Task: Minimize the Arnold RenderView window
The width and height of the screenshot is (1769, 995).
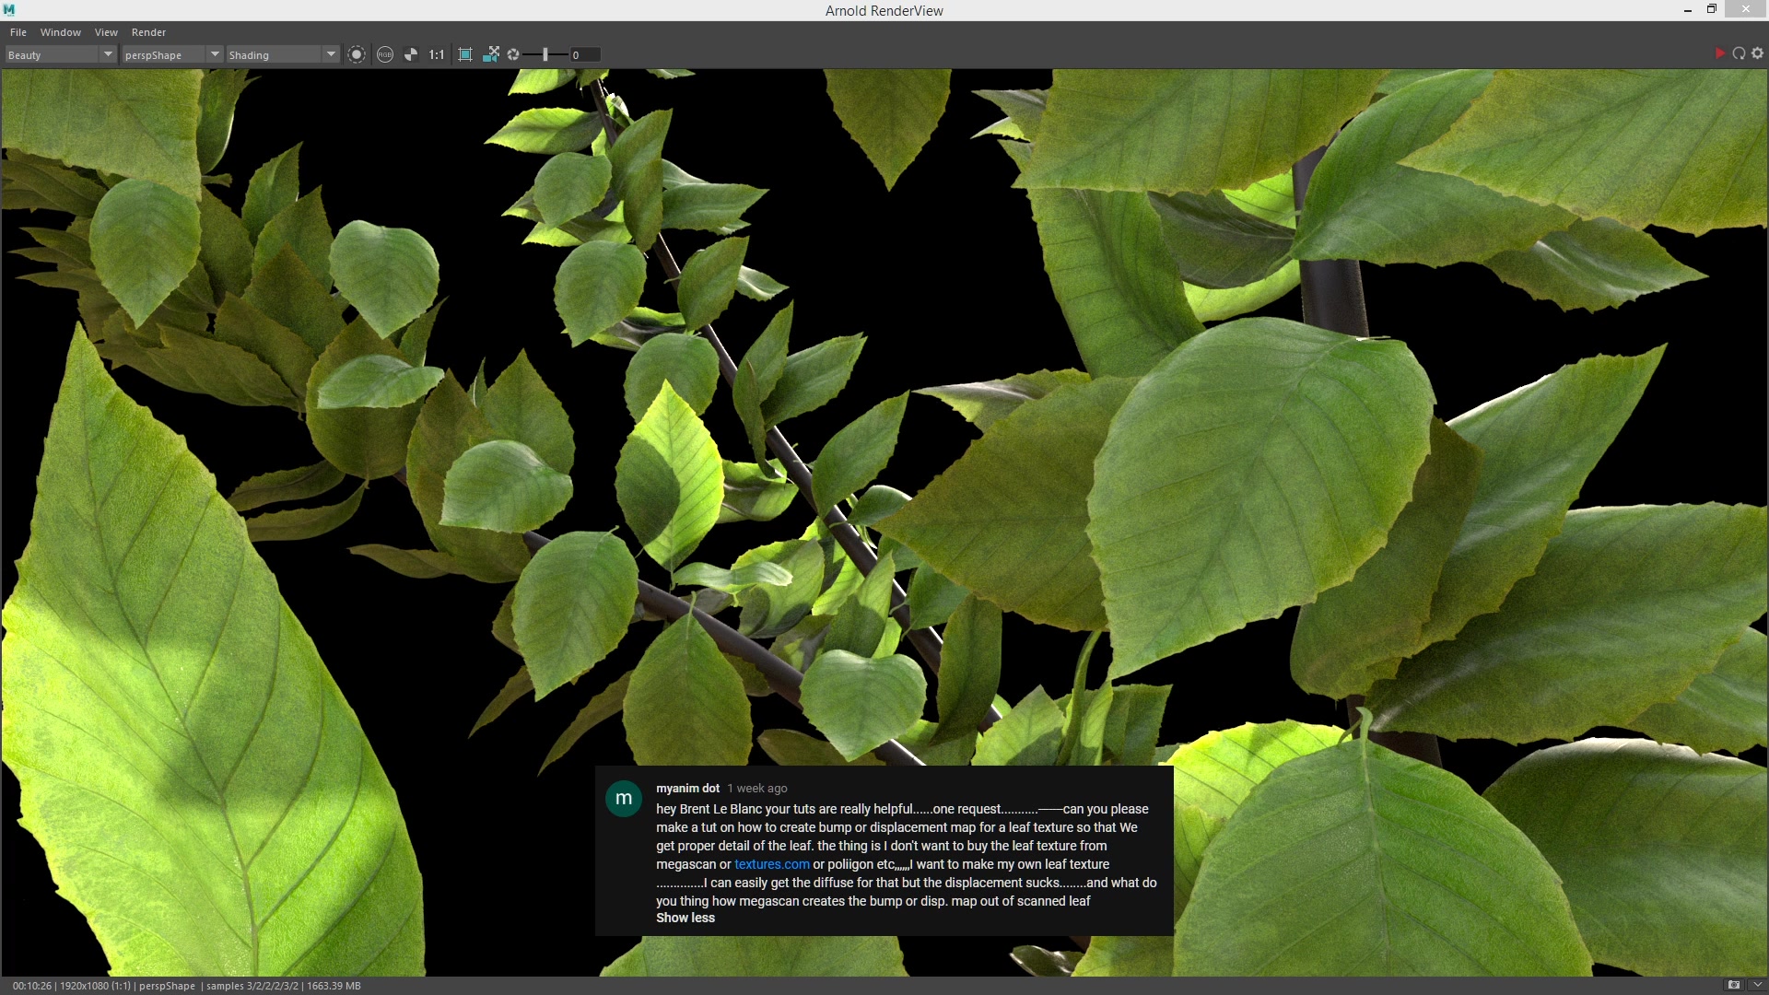Action: (1688, 9)
